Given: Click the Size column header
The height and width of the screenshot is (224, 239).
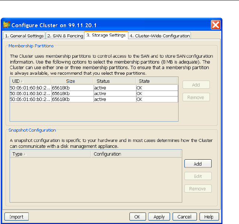Looking at the screenshot, I should [x=73, y=81].
